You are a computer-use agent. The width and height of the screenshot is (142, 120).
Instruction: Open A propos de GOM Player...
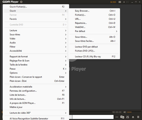point(36,103)
